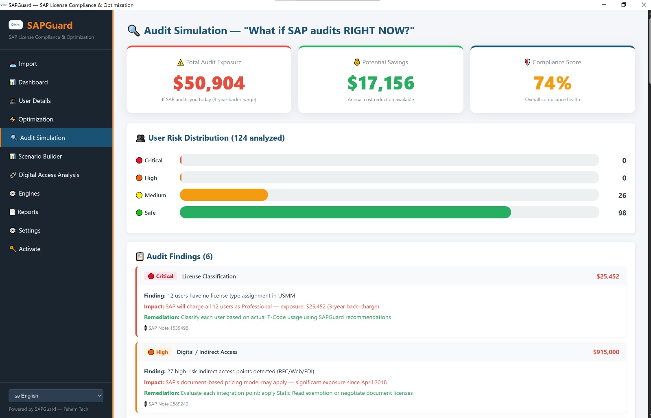Open User Details in sidebar
The image size is (651, 418).
click(x=56, y=101)
